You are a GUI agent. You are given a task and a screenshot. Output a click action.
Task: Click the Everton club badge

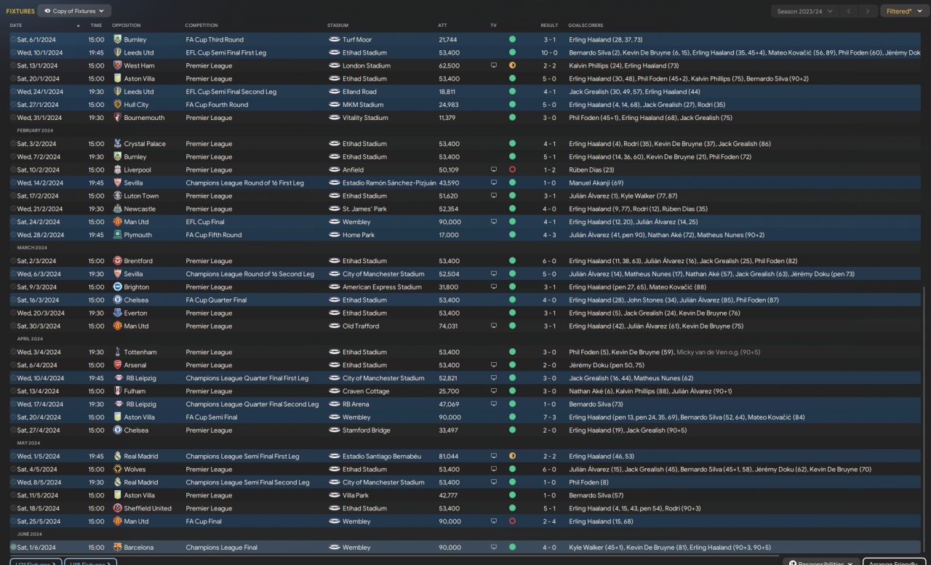click(x=118, y=313)
